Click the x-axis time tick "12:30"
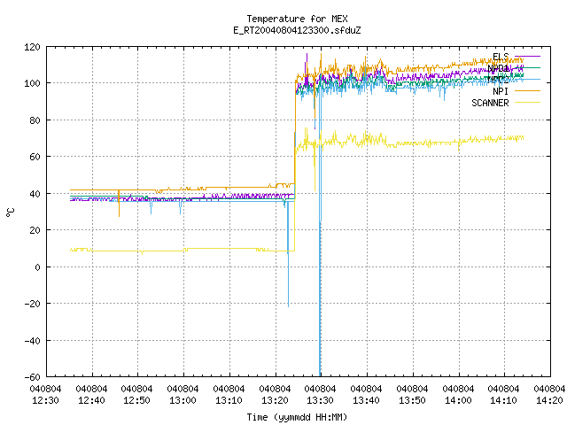 pos(45,400)
